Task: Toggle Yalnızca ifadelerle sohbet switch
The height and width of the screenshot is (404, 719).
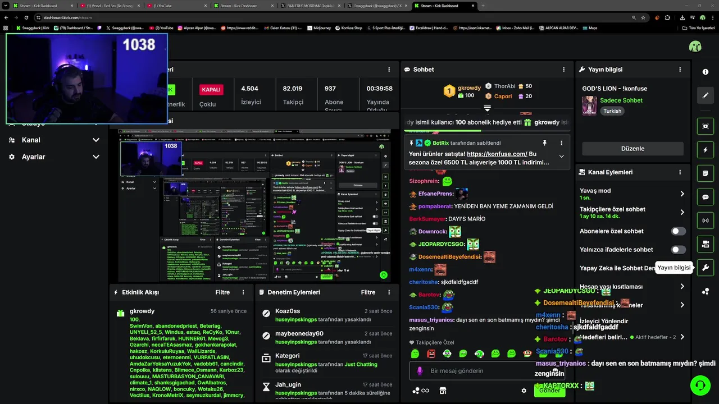Action: pyautogui.click(x=679, y=250)
